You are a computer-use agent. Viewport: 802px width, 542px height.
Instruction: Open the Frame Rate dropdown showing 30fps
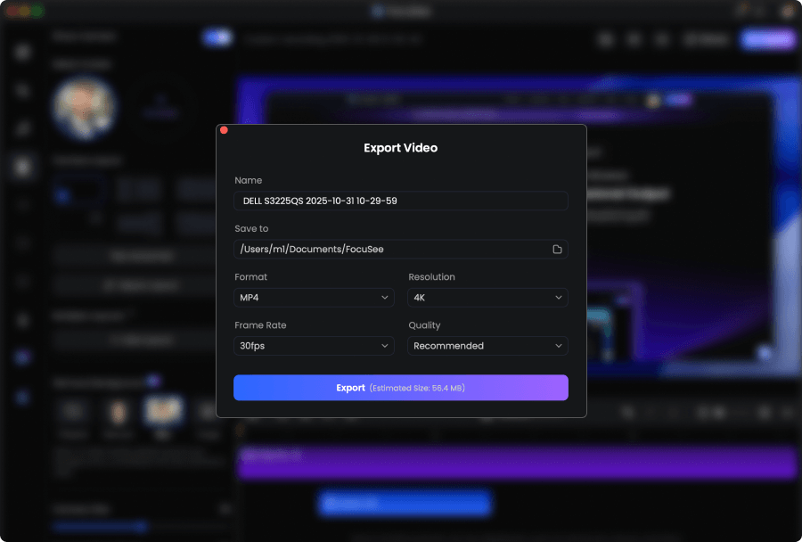314,346
